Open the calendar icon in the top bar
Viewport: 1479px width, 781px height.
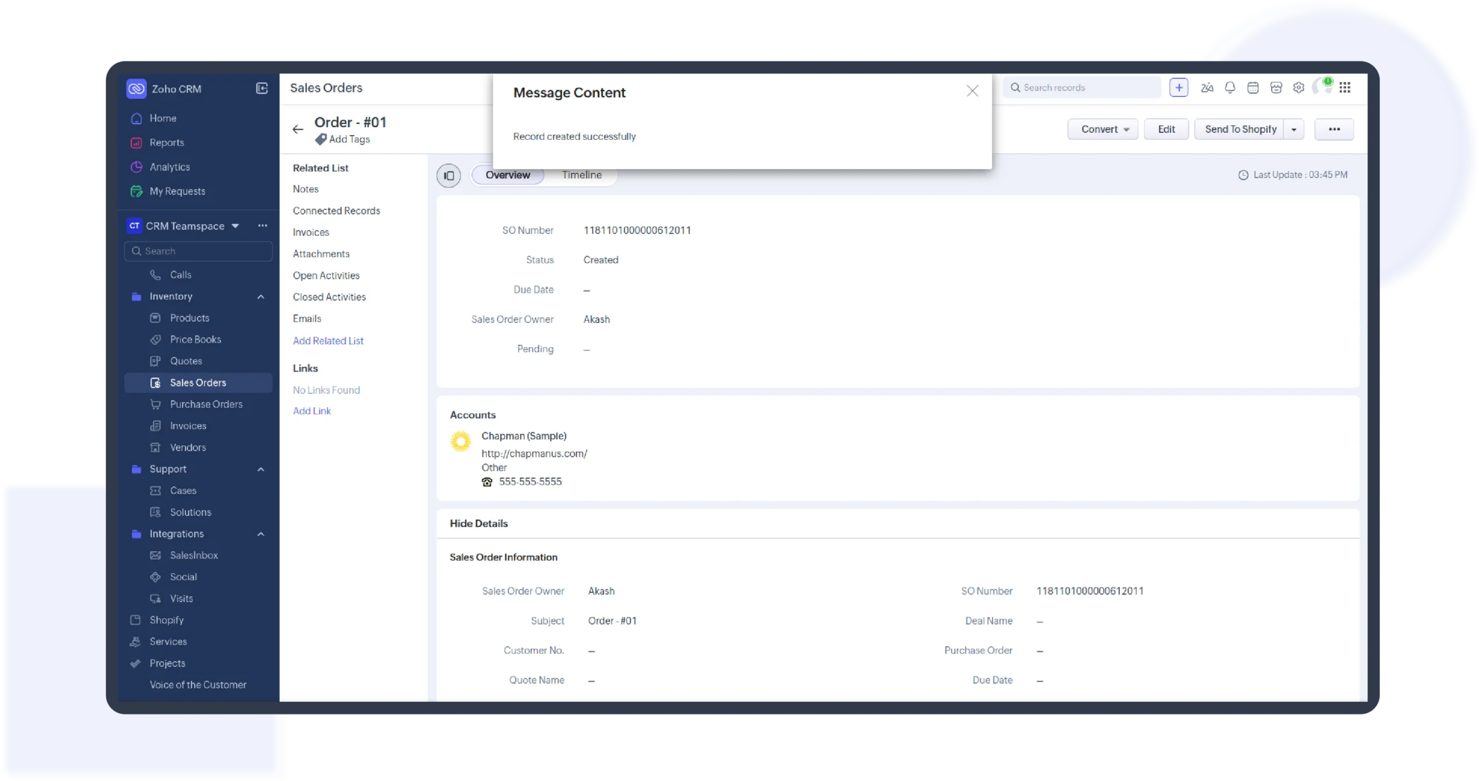click(x=1253, y=87)
